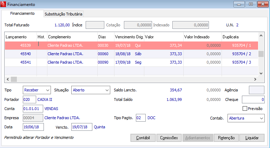Click the Financiamento app icon in title bar
This screenshot has height=148, width=270.
coord(3,4)
